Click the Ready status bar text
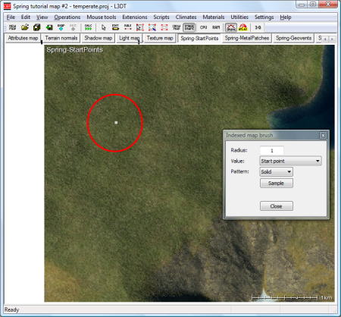This screenshot has width=341, height=317. click(11, 309)
